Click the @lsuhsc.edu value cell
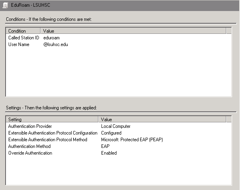 click(56, 44)
